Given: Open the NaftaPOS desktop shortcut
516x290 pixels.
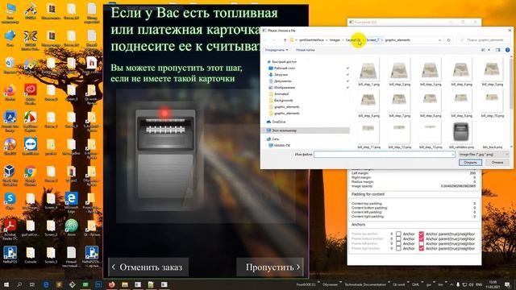Looking at the screenshot, I should pyautogui.click(x=10, y=255).
